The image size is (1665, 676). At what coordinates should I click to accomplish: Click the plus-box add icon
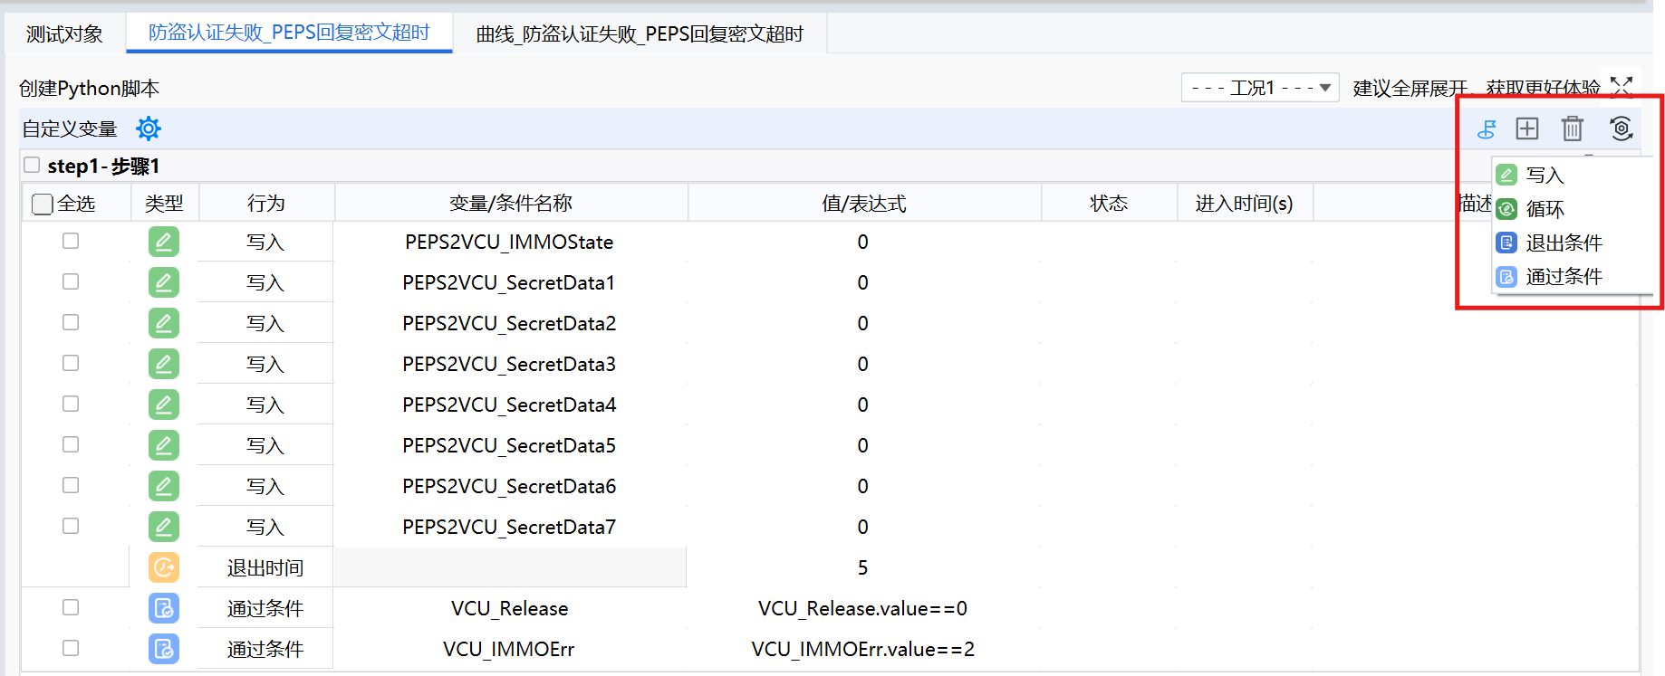[x=1527, y=129]
